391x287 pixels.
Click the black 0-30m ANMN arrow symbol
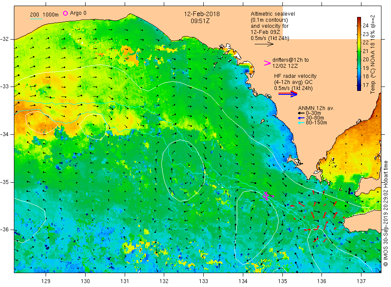[x=301, y=113]
